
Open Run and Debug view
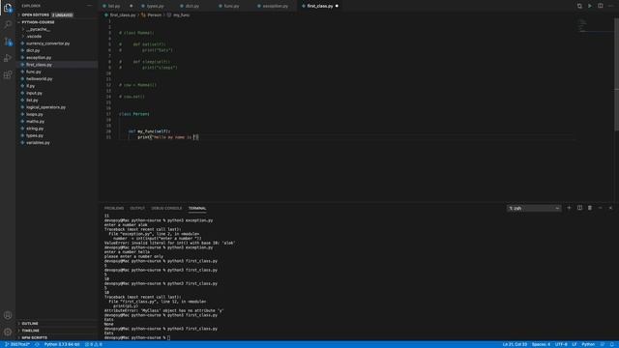[8, 58]
